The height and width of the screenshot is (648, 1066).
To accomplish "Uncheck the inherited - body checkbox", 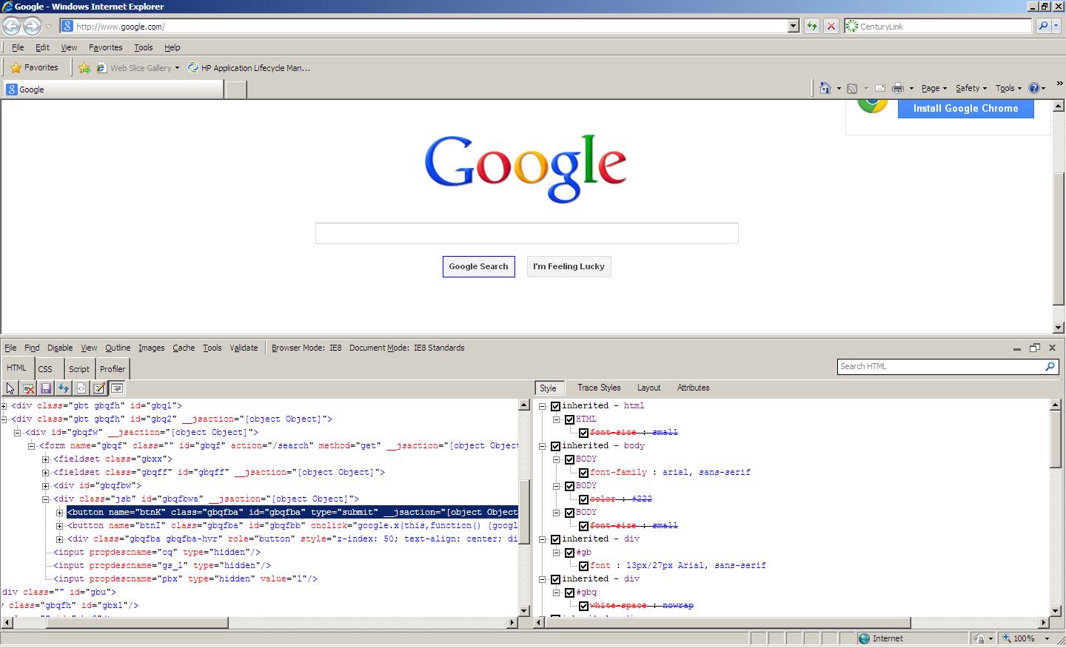I will pos(555,446).
